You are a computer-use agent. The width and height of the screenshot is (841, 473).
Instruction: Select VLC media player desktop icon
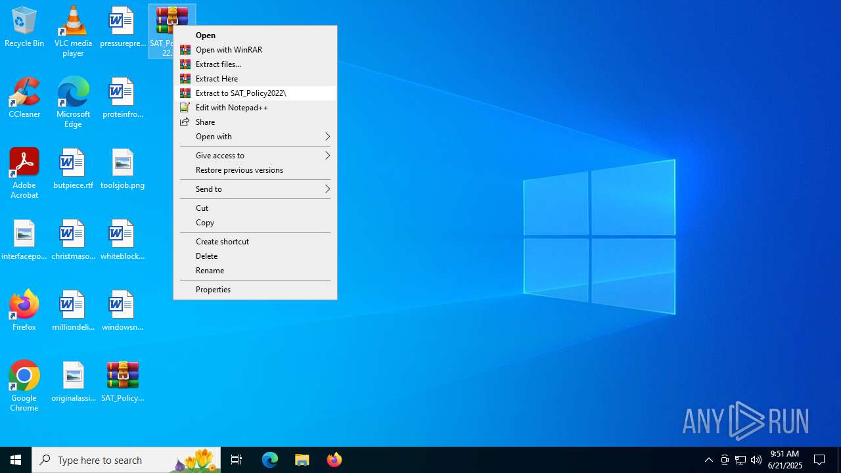[x=73, y=32]
